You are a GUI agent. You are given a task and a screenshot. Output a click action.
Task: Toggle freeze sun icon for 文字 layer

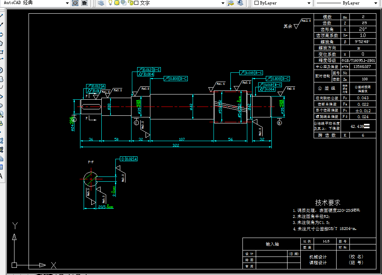(x=117, y=3)
